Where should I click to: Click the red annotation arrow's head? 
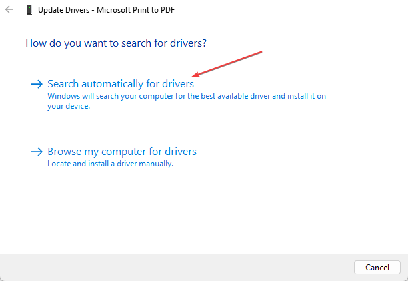195,77
